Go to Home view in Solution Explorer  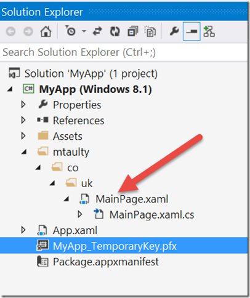pos(46,31)
